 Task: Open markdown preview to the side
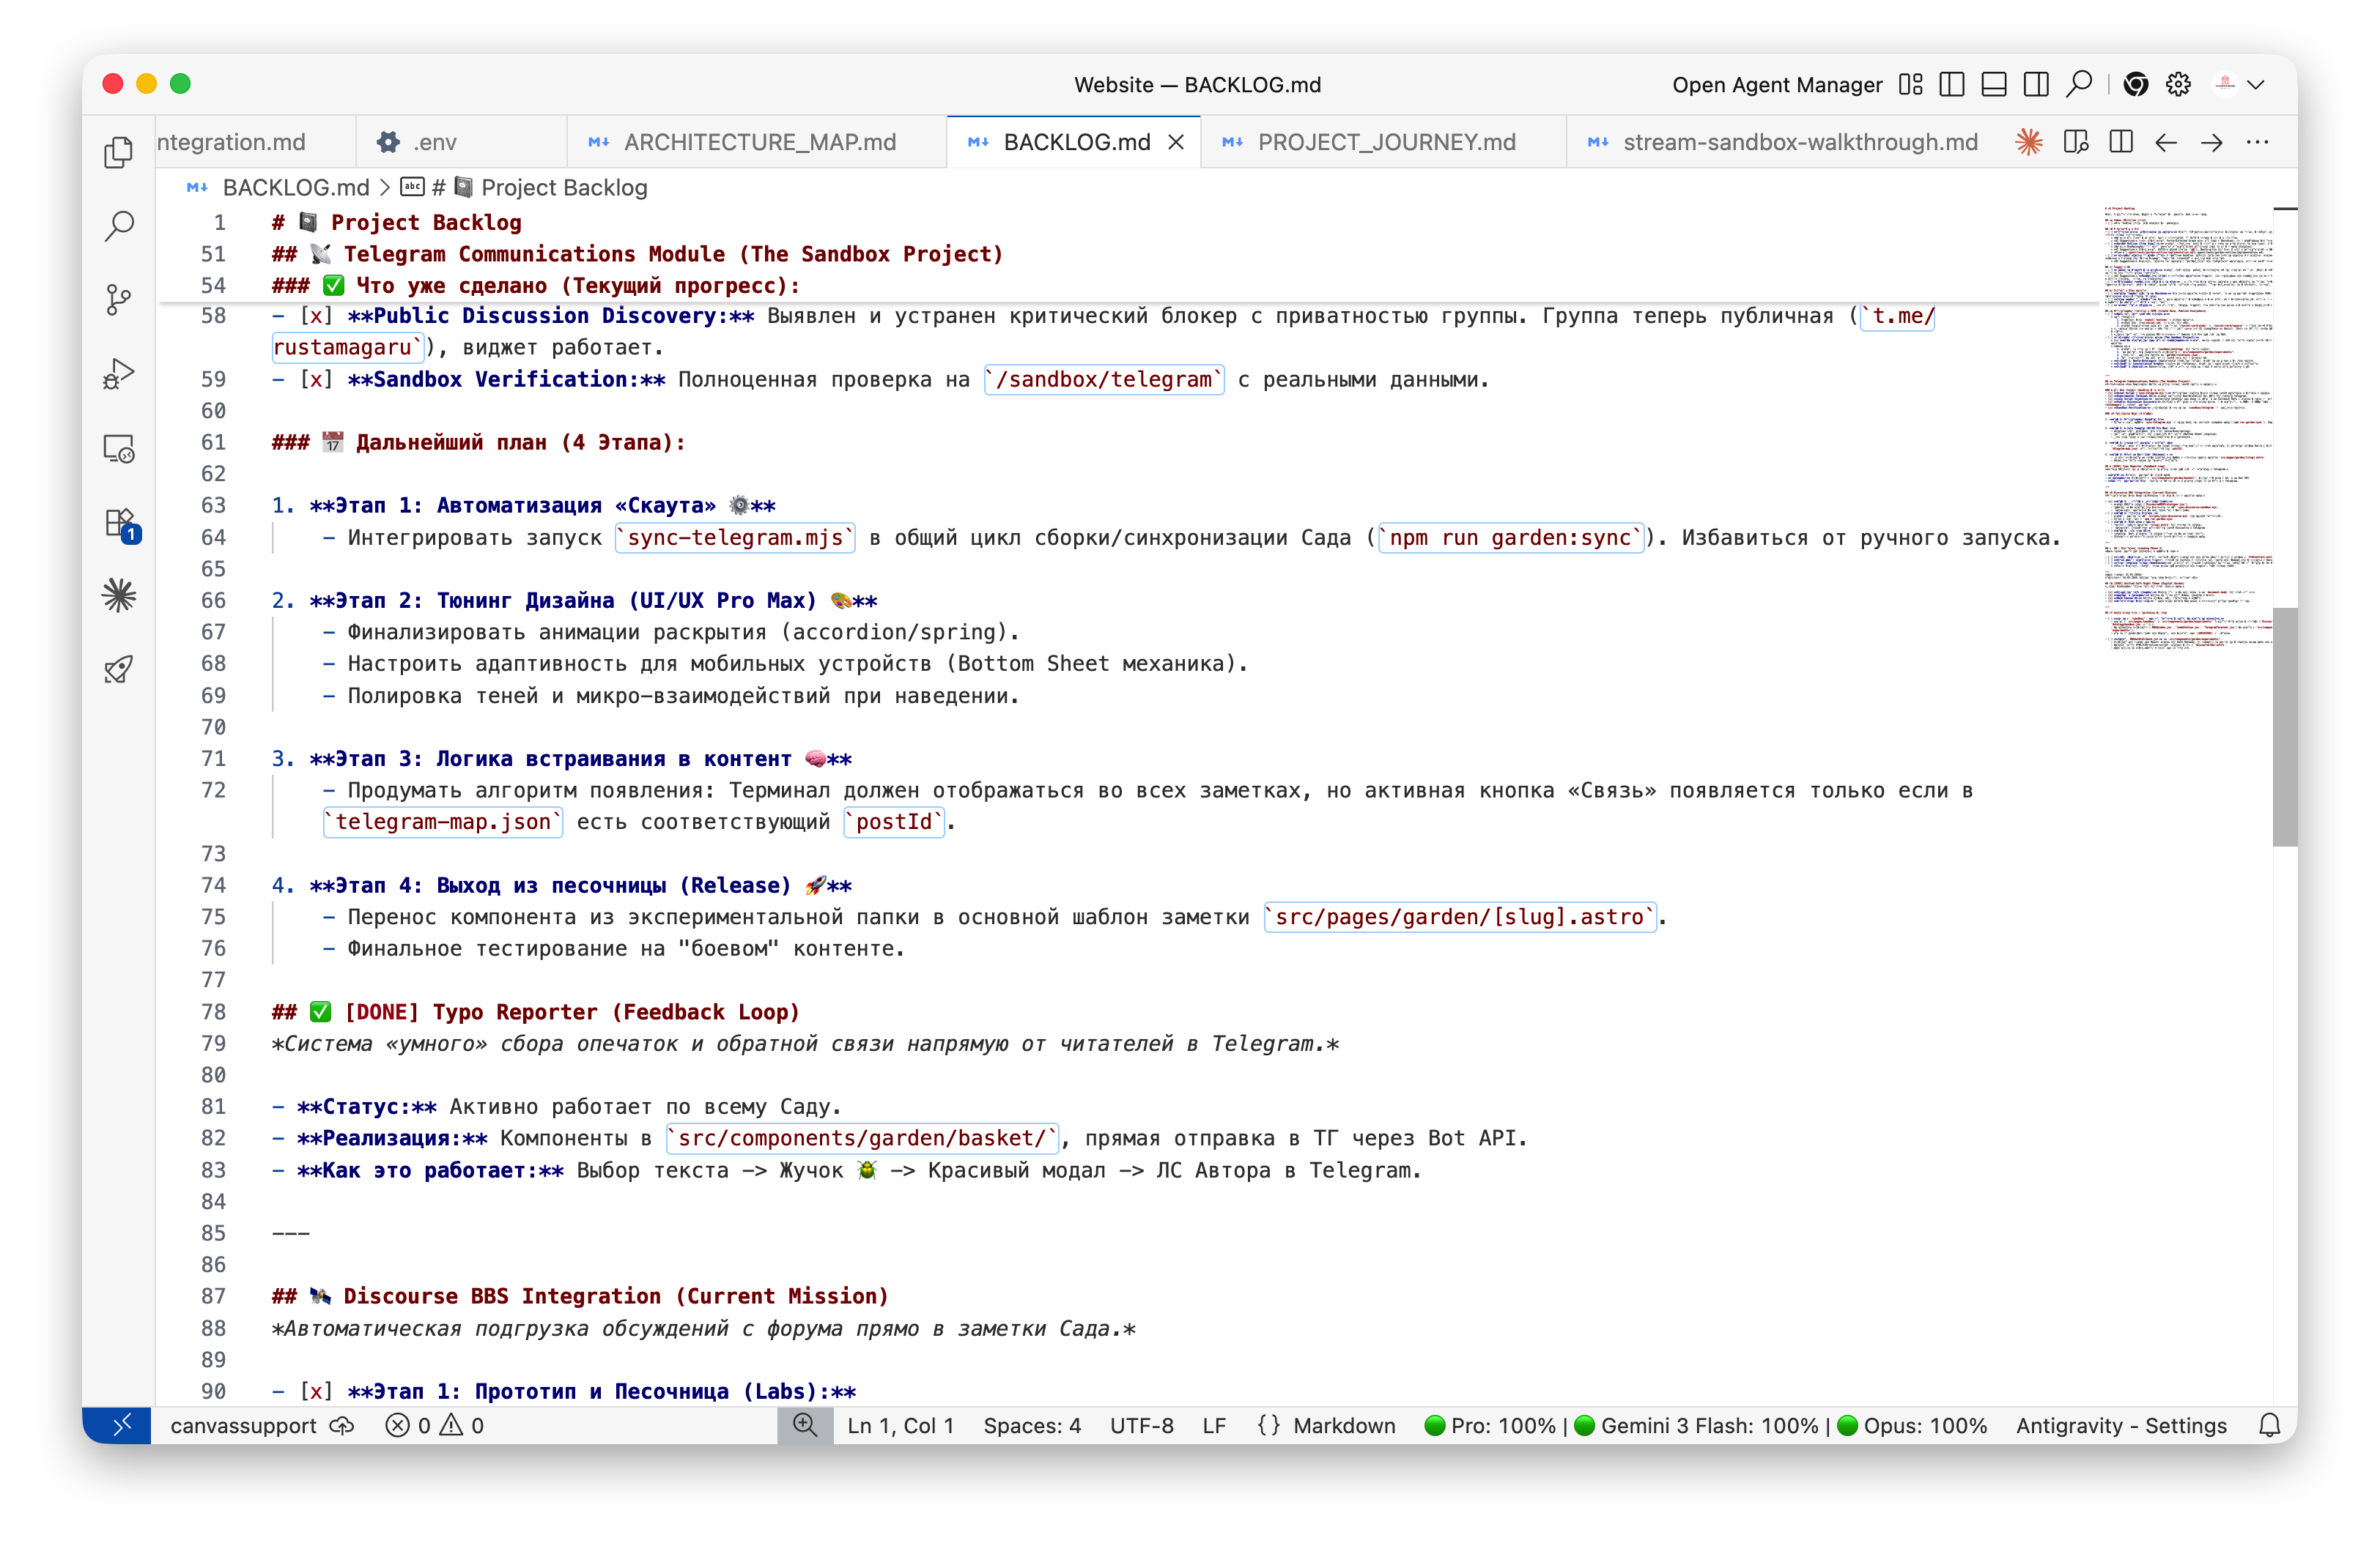2075,142
